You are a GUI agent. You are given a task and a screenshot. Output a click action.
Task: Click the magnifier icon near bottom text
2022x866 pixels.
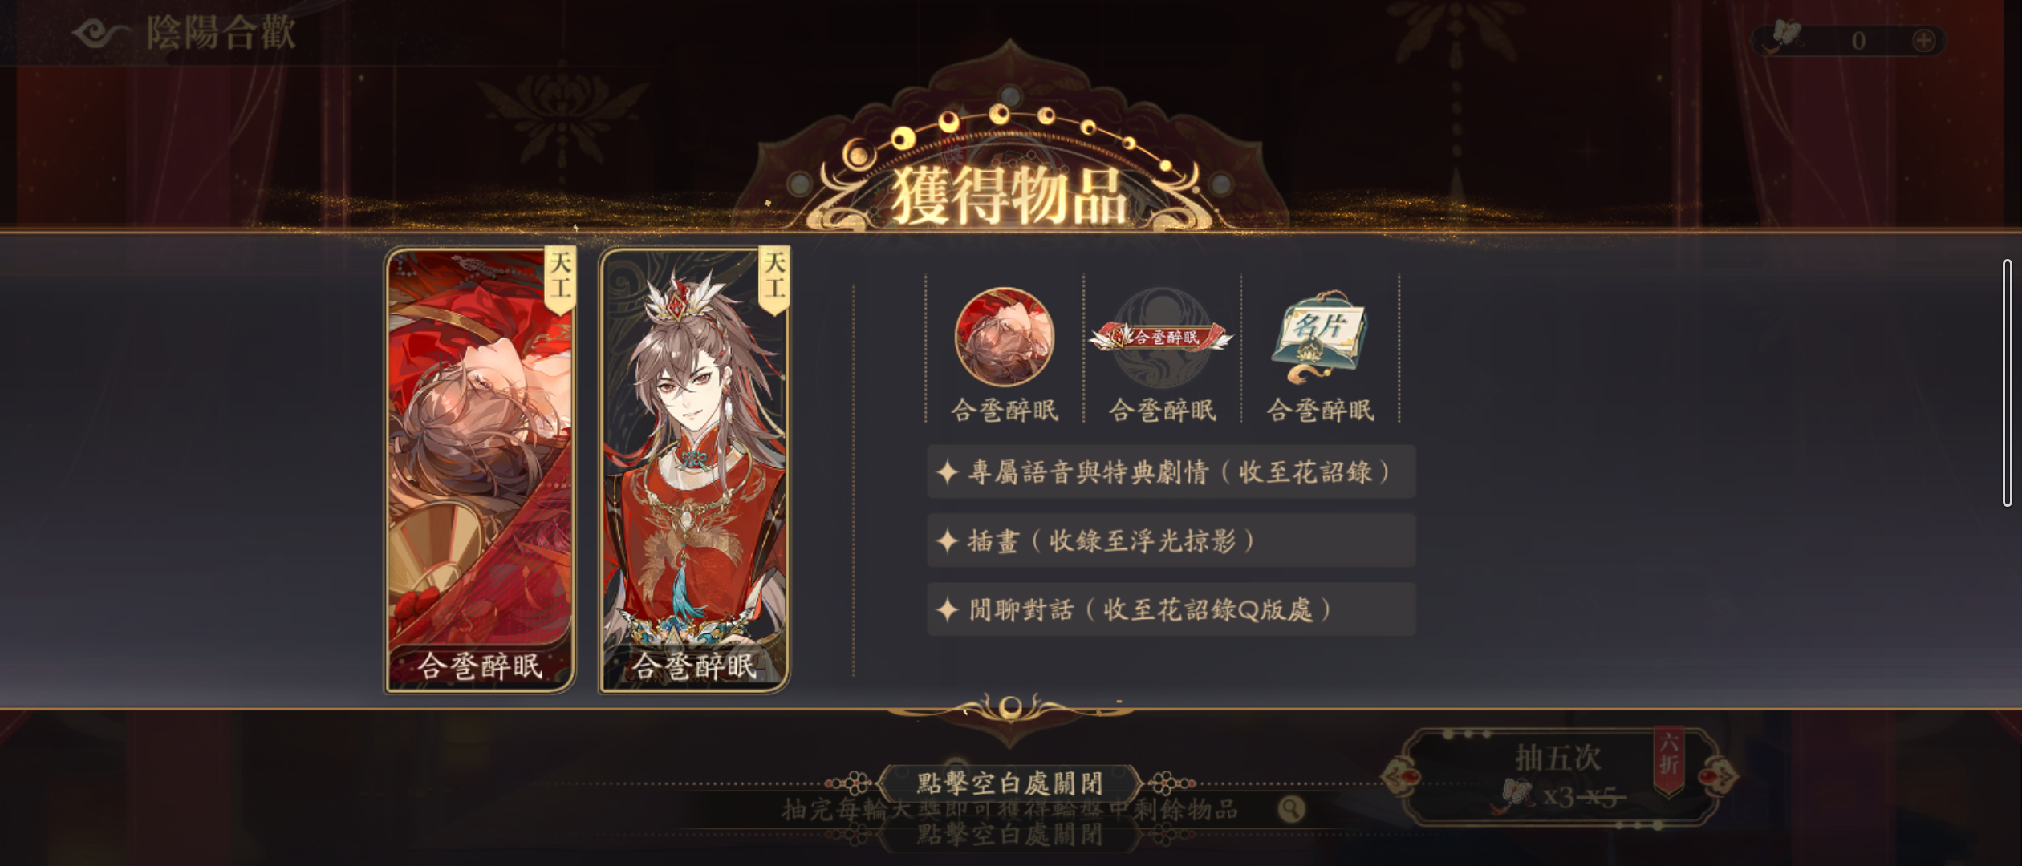point(1291,808)
